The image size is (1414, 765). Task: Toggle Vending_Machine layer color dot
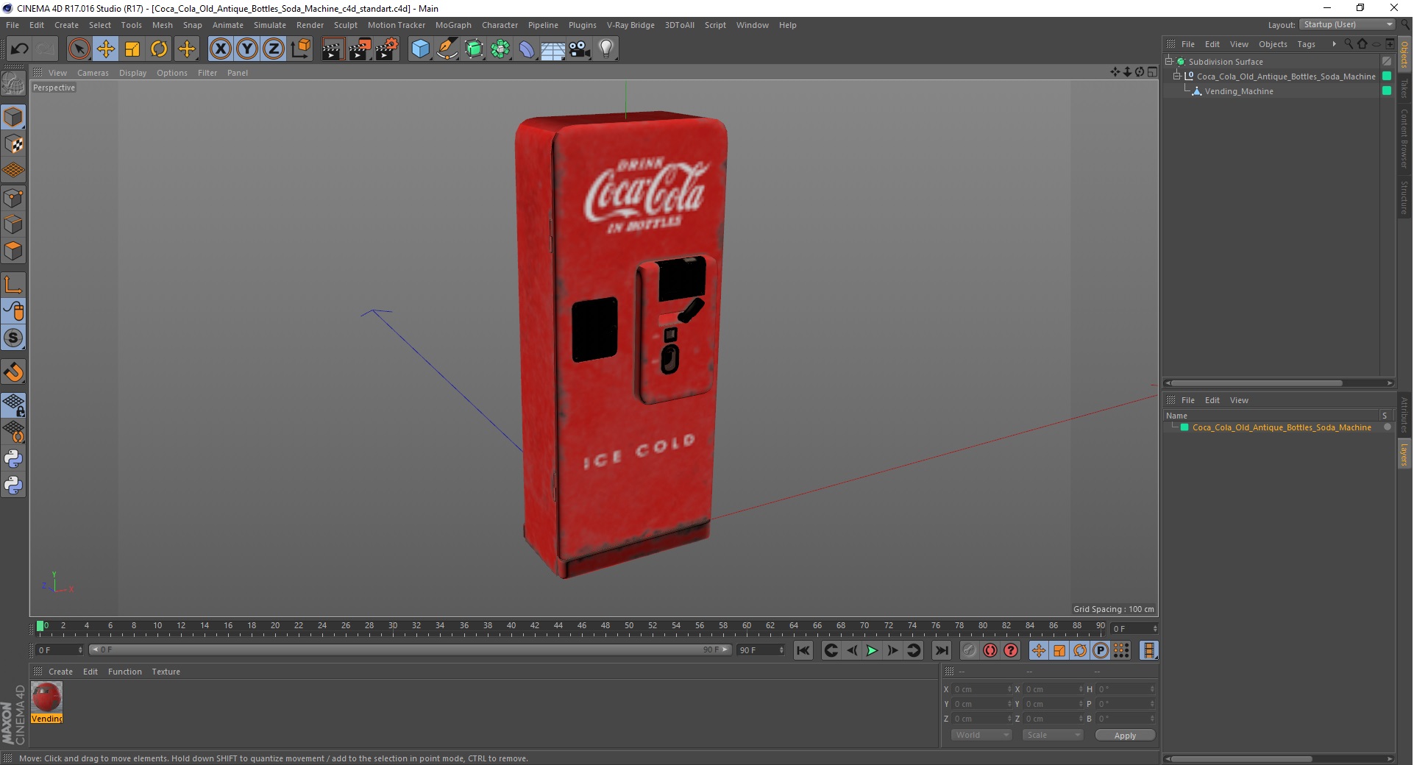point(1387,91)
